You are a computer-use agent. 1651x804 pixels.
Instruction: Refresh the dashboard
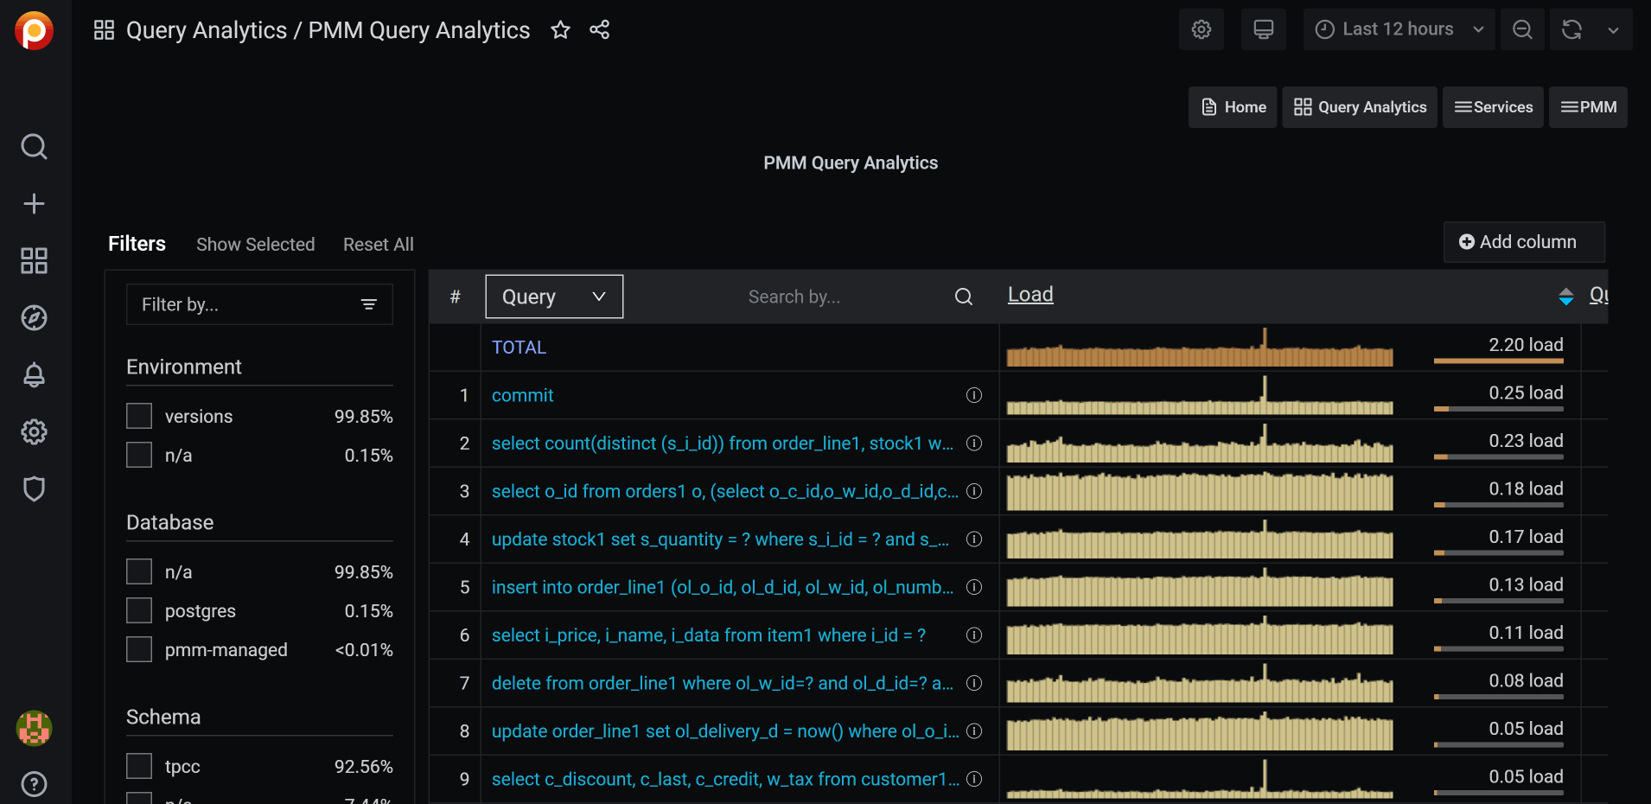click(x=1571, y=29)
